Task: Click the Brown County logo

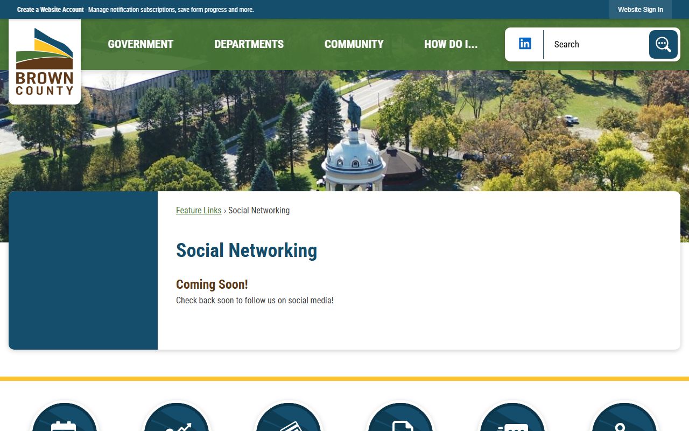Action: pos(45,61)
